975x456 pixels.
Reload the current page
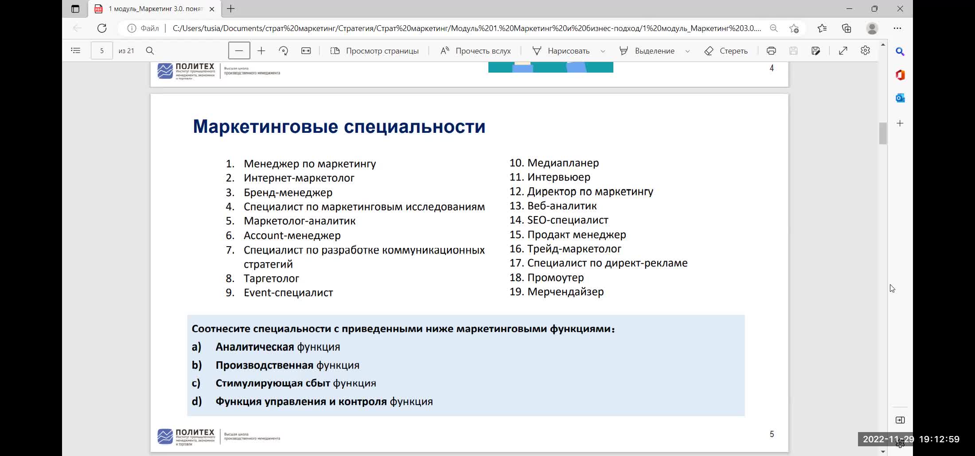(102, 28)
